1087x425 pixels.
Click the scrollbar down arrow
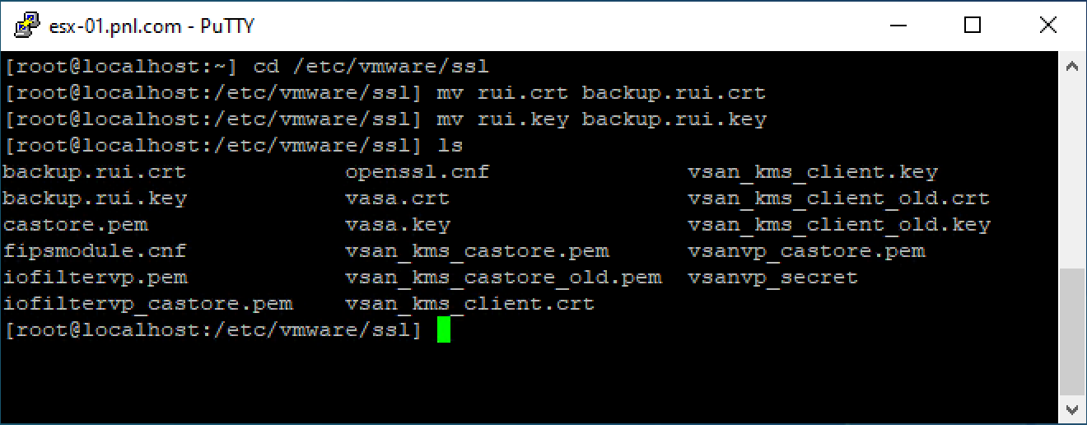[1072, 409]
